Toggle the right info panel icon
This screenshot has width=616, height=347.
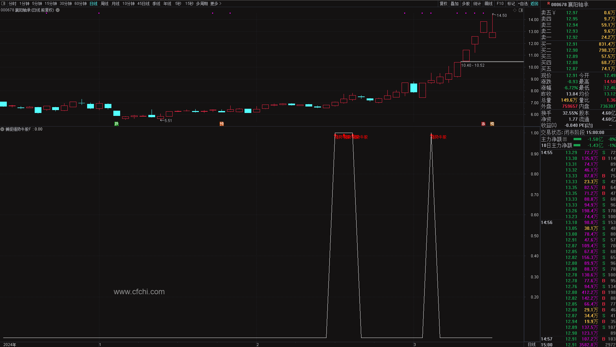tap(521, 10)
